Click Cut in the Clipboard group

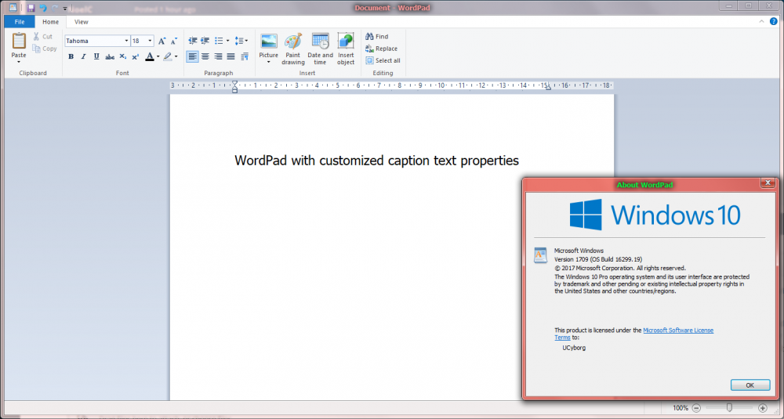point(43,37)
